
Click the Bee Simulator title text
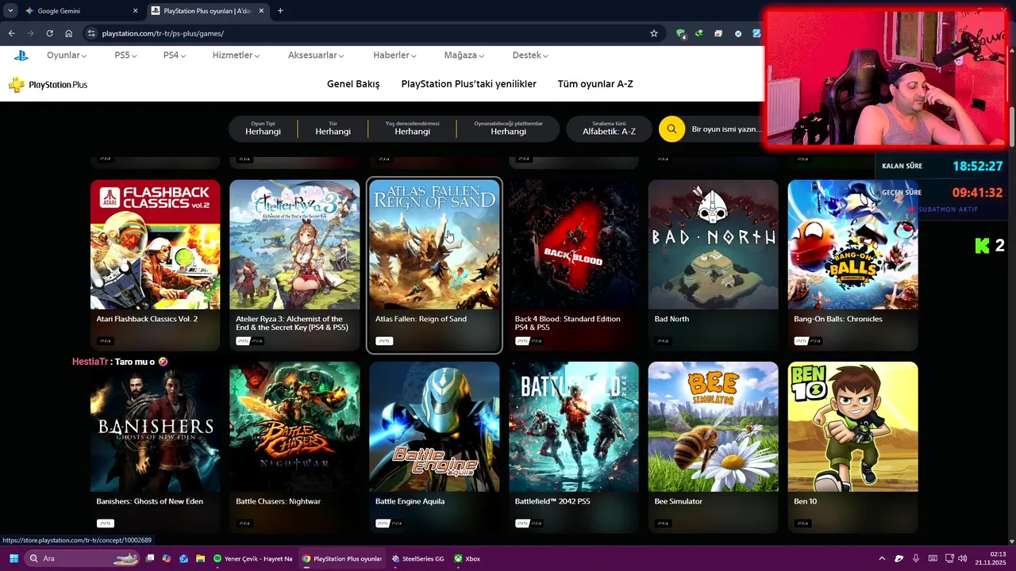click(679, 501)
